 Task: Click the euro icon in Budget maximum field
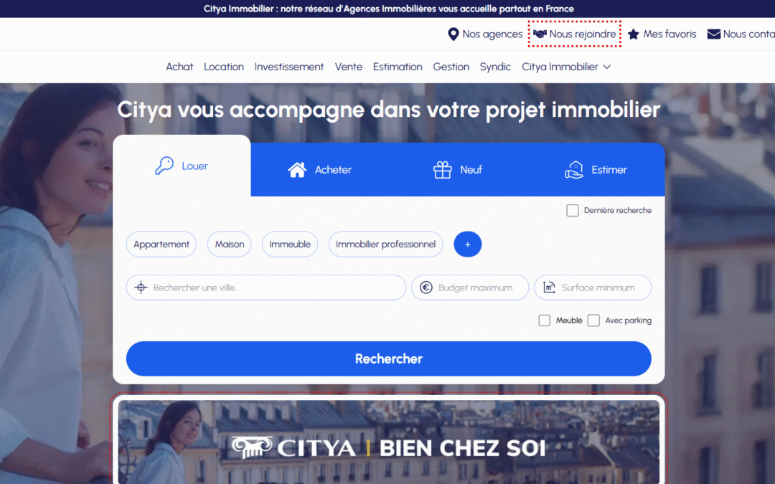pos(426,287)
